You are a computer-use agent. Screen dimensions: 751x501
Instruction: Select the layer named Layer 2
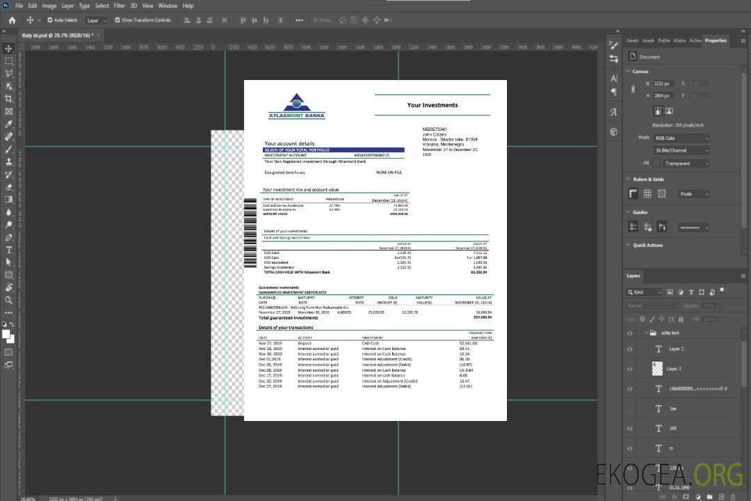(677, 349)
